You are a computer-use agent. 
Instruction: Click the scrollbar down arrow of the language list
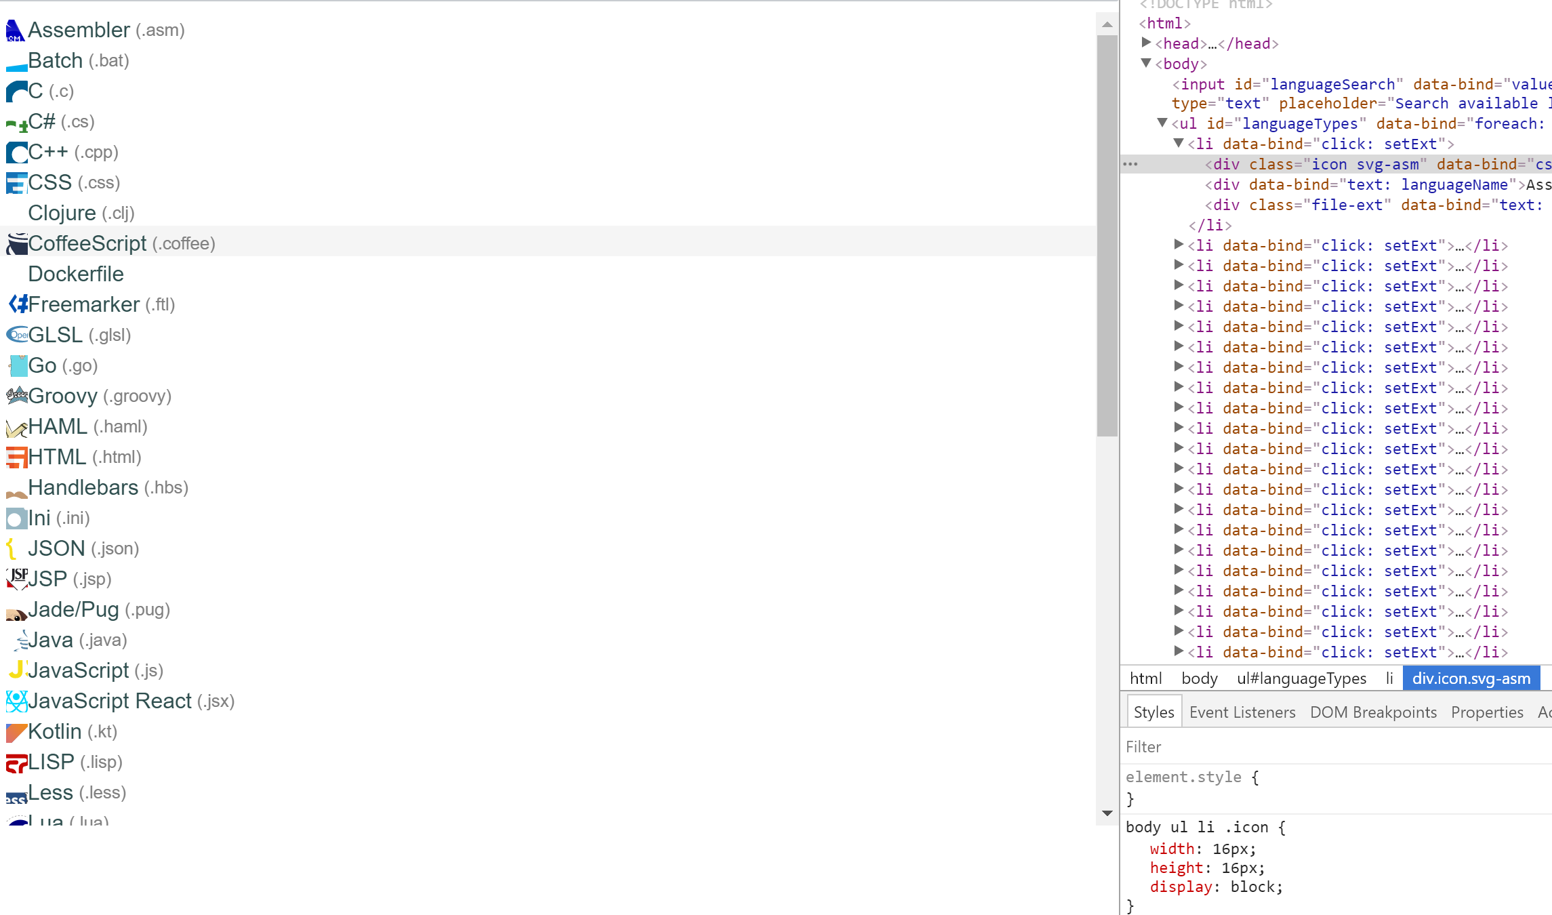[x=1106, y=813]
